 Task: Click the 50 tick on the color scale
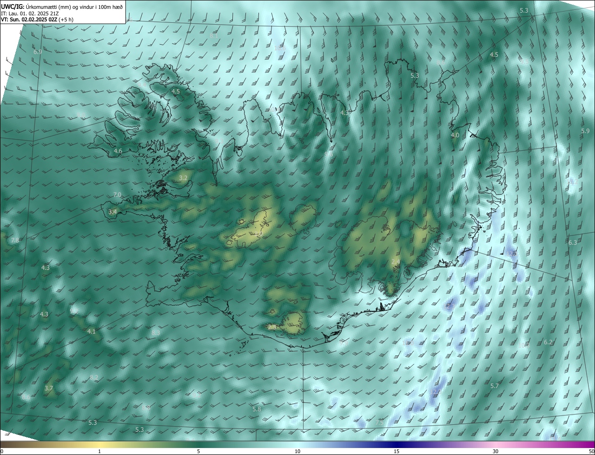pyautogui.click(x=591, y=452)
